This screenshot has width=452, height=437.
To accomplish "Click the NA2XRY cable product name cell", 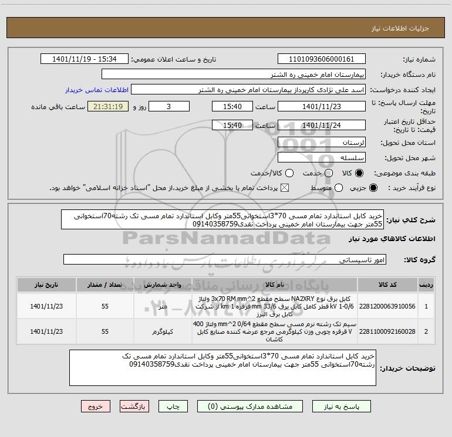I will pyautogui.click(x=275, y=306).
